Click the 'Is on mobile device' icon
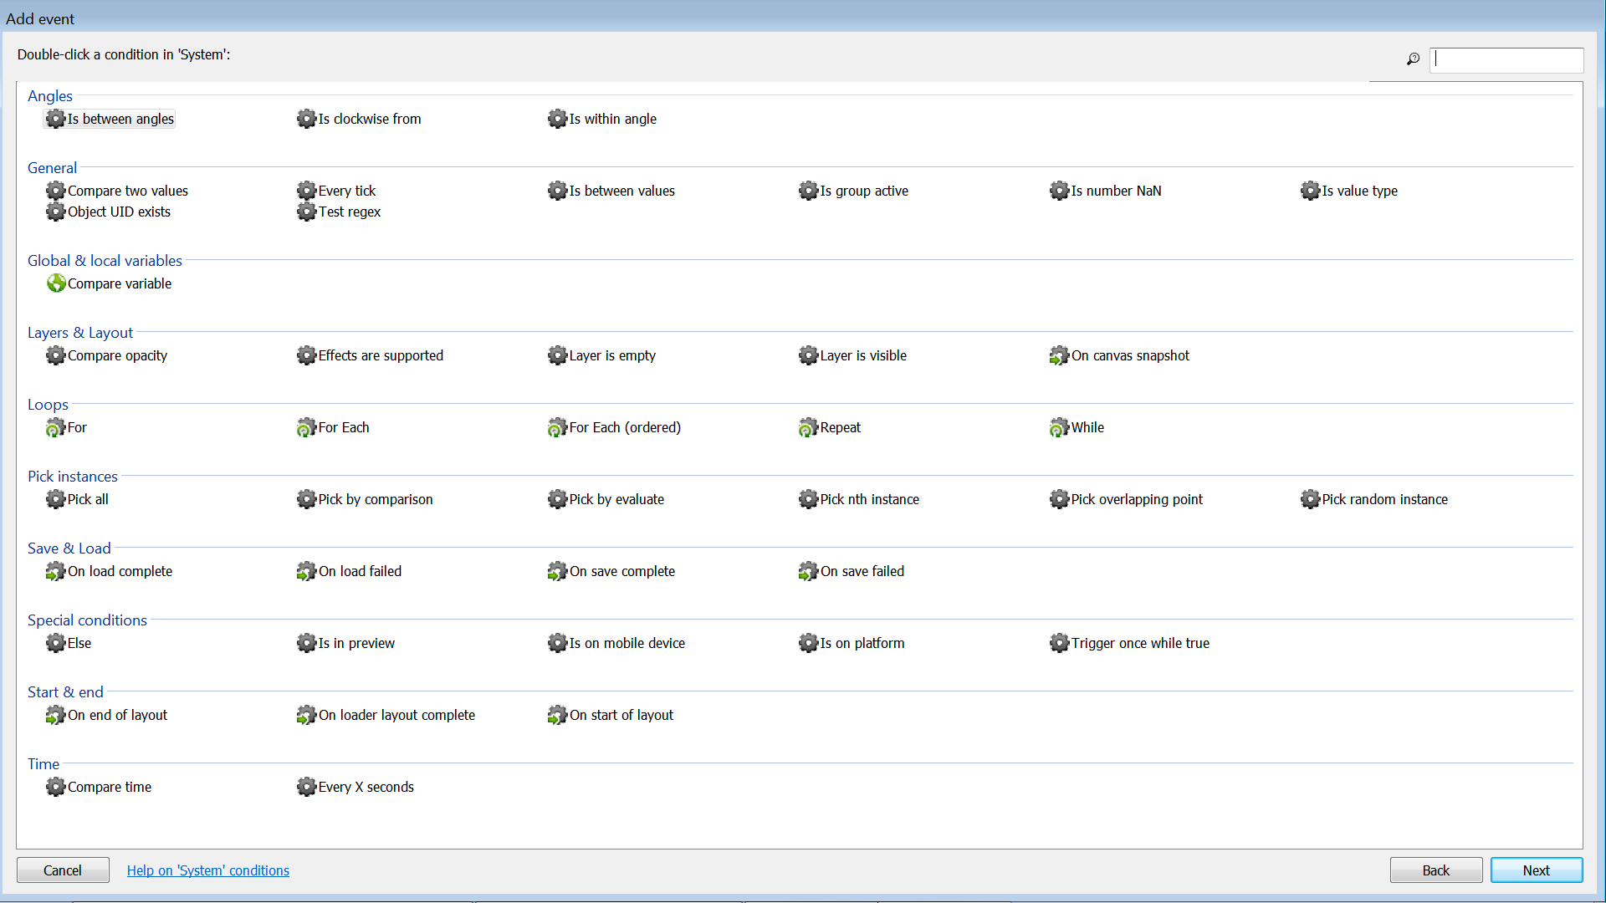The width and height of the screenshot is (1606, 903). 557,643
